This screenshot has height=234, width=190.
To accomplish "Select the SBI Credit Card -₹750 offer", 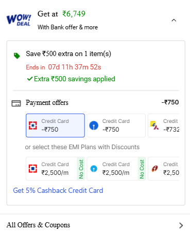I will (116, 125).
